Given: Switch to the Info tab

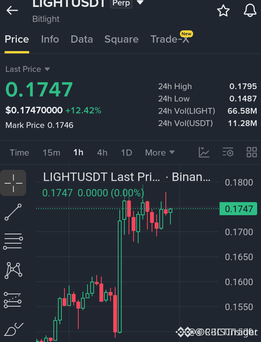Looking at the screenshot, I should tap(50, 39).
